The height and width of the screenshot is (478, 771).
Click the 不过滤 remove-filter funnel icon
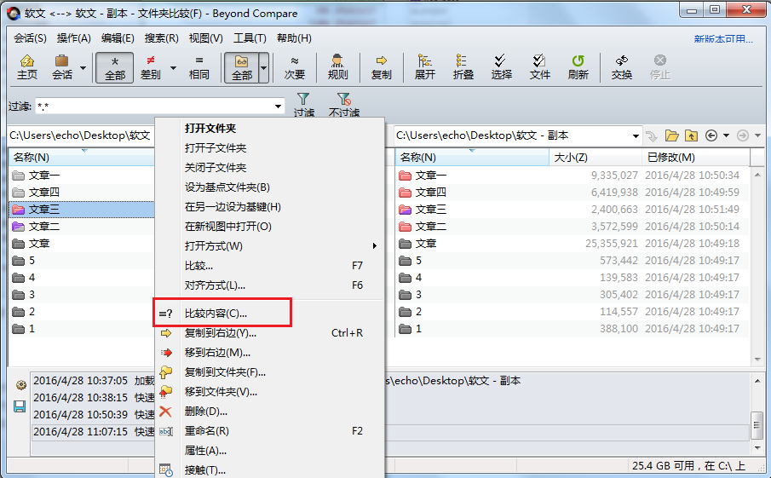click(344, 105)
